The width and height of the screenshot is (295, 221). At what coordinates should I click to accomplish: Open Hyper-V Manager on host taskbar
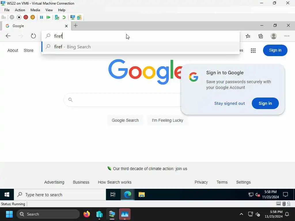click(x=99, y=214)
